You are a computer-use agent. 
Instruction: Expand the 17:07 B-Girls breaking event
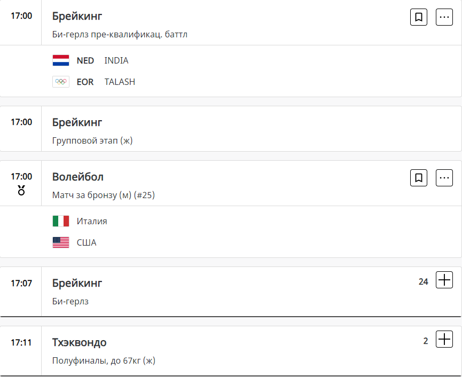[444, 280]
